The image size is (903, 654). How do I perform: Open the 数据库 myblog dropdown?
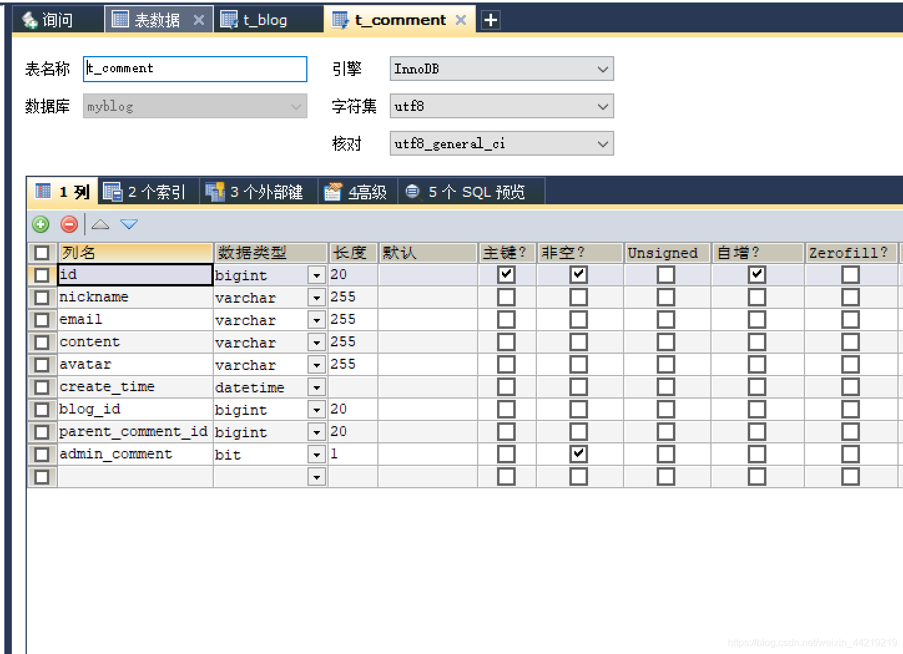pos(195,106)
